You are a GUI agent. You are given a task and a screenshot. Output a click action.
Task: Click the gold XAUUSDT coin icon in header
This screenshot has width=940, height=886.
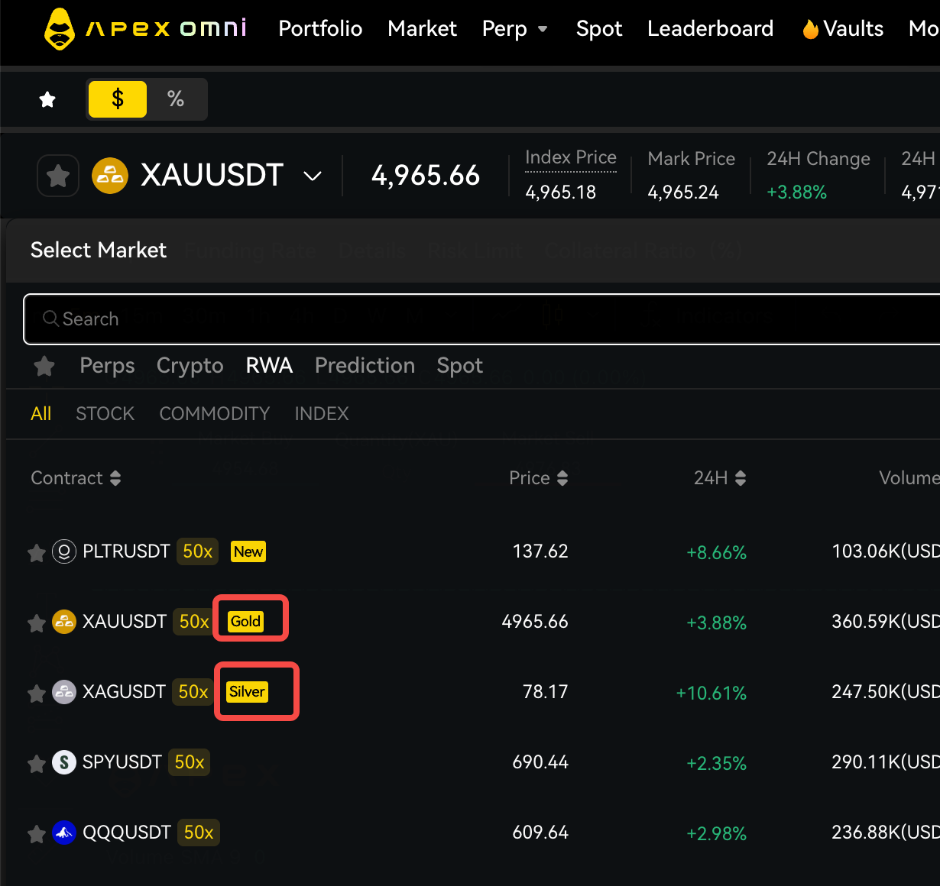coord(110,176)
